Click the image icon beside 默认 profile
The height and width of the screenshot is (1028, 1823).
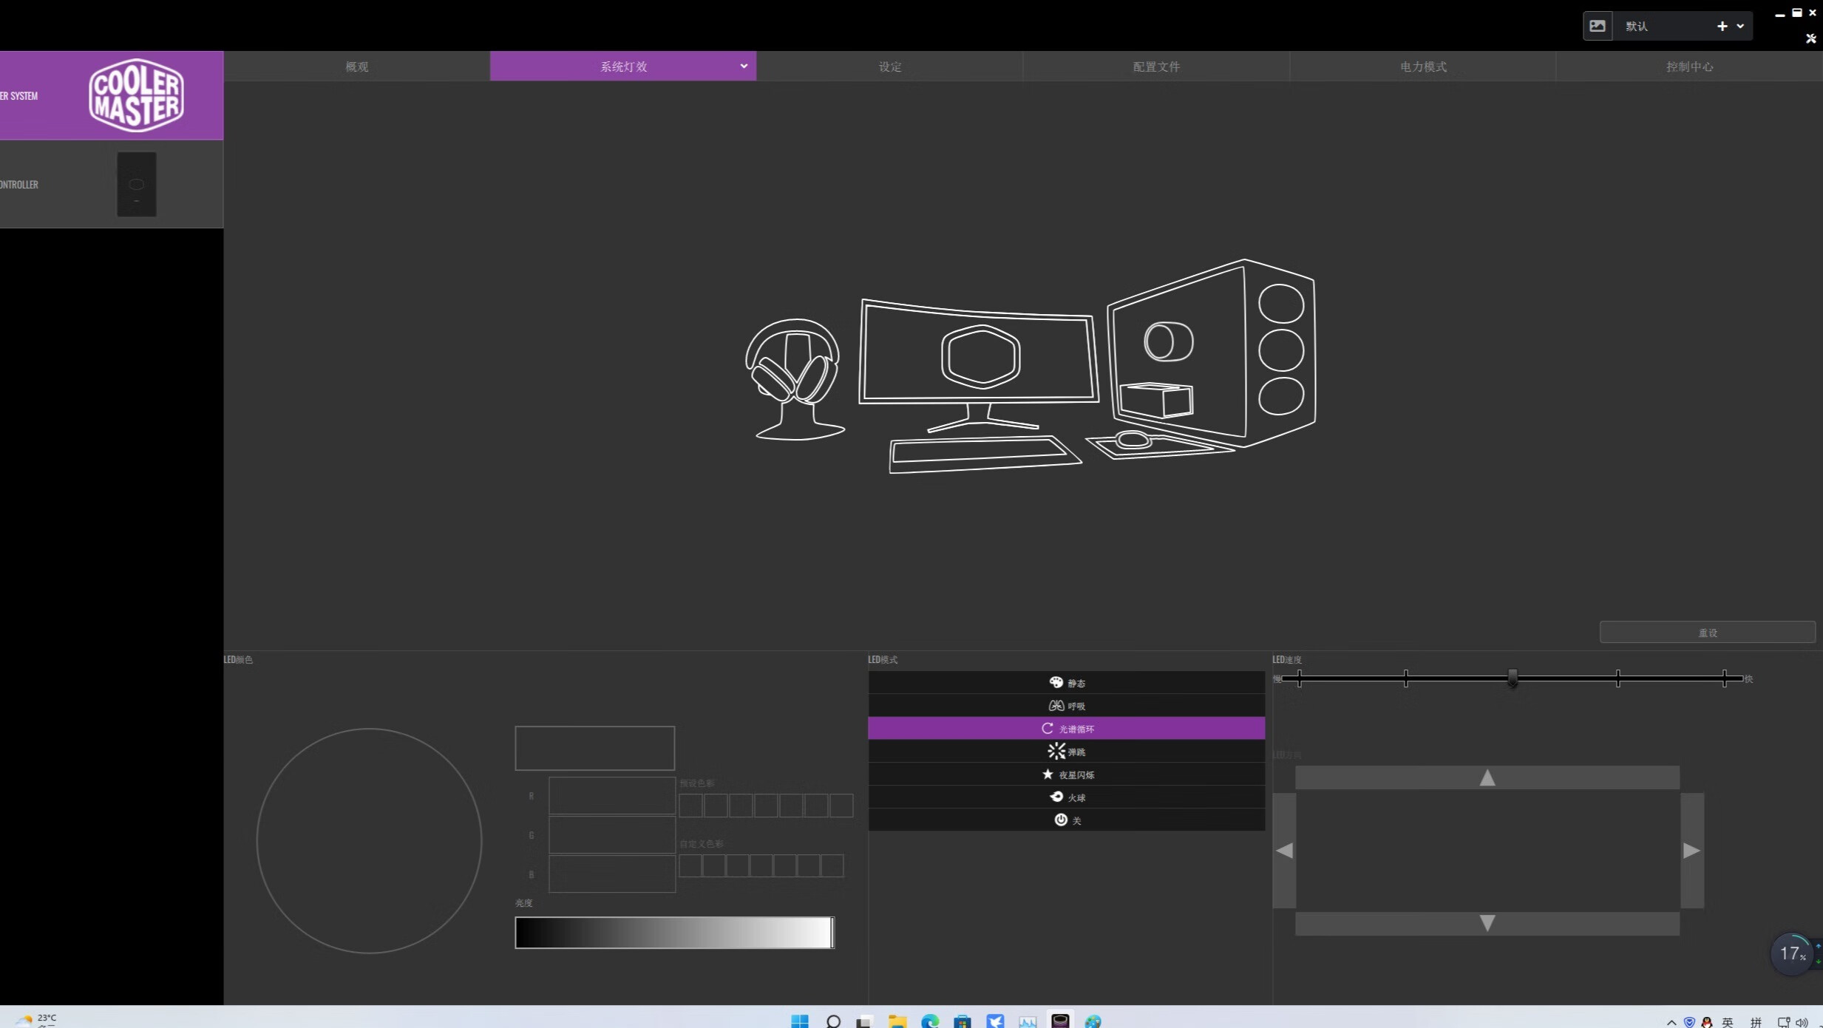1597,26
